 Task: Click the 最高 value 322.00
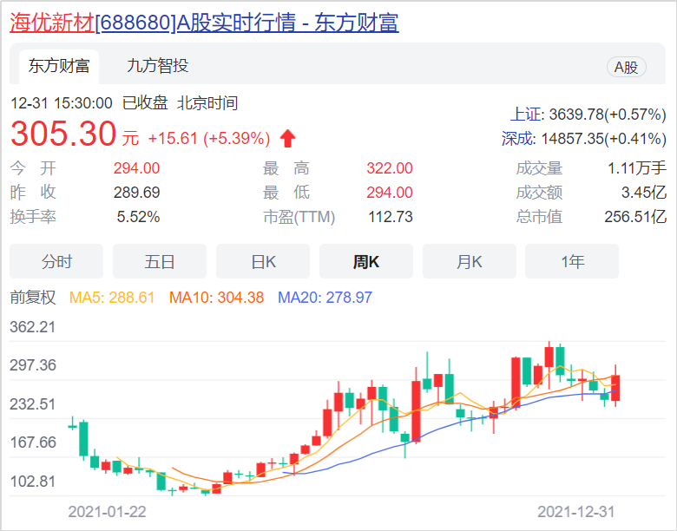390,168
